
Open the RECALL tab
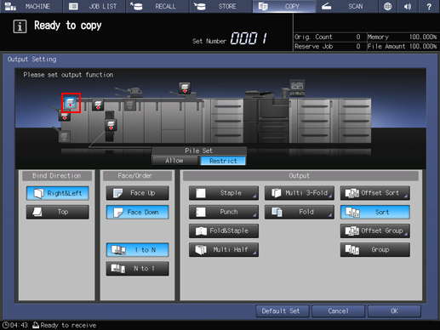[x=157, y=6]
